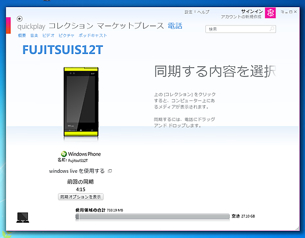This screenshot has height=238, width=305.
Task: Click the 前回の同期 label
Action: pos(80,182)
